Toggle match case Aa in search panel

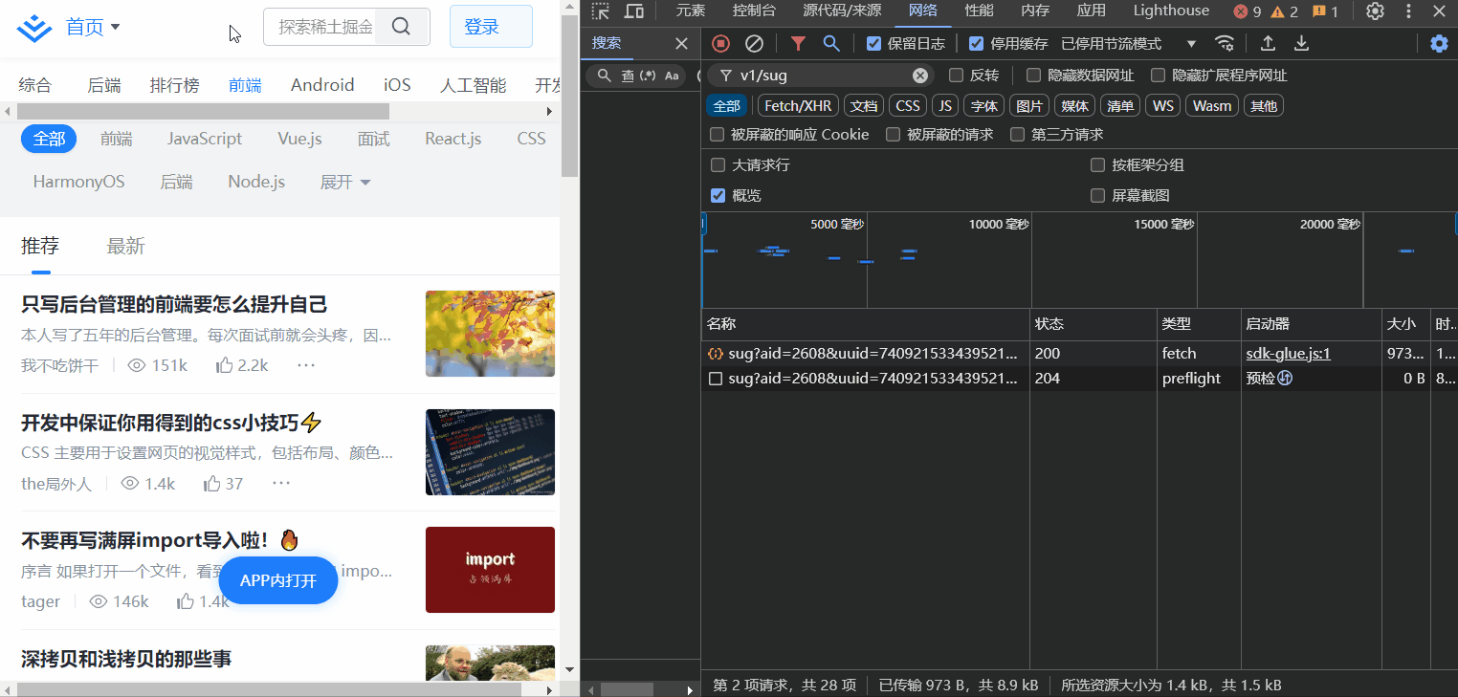[672, 76]
